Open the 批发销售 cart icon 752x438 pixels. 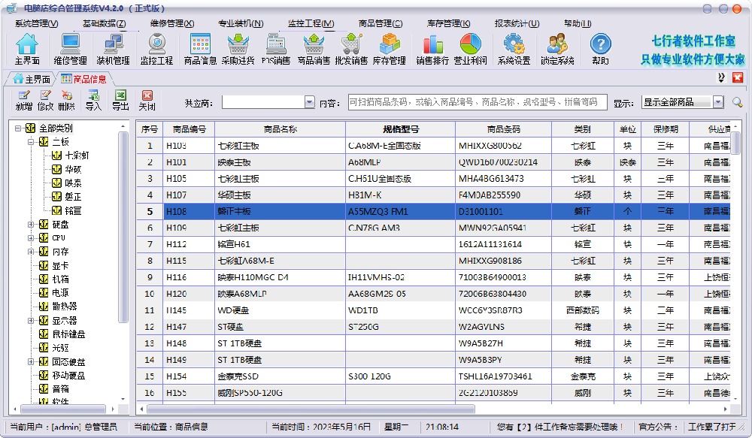351,49
